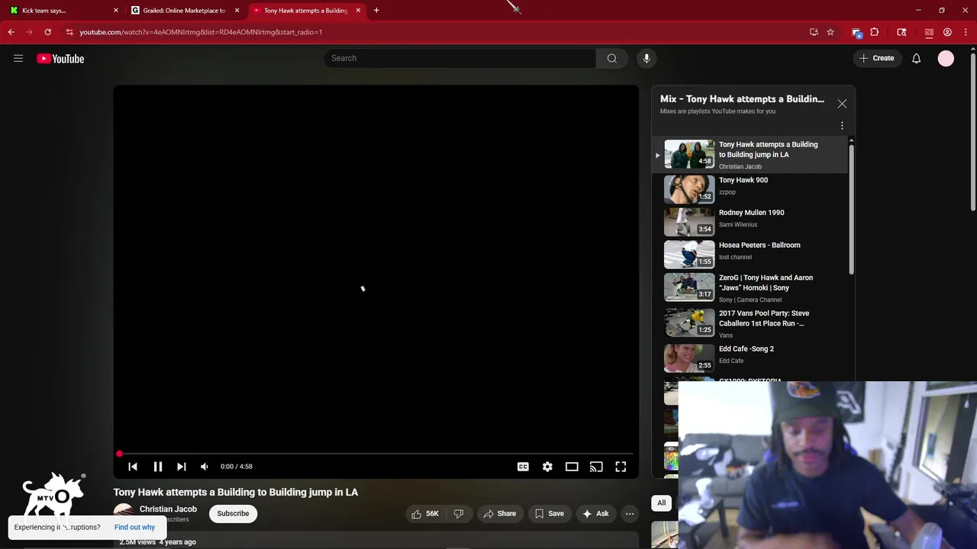Open a new browser tab
Viewport: 977px width, 549px height.
tap(376, 11)
